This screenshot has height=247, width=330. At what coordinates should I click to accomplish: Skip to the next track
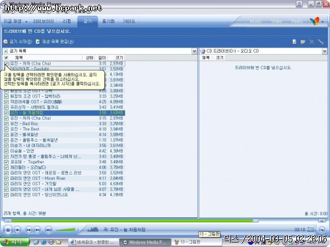pyautogui.click(x=38, y=230)
